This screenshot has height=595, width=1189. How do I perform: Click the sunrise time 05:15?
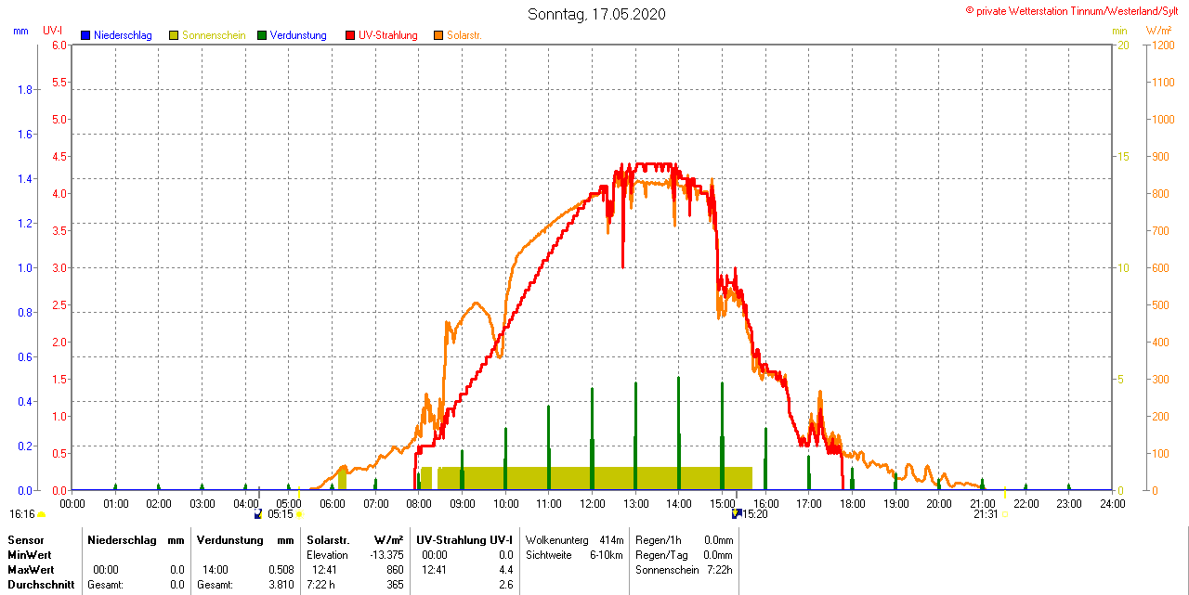coord(281,513)
